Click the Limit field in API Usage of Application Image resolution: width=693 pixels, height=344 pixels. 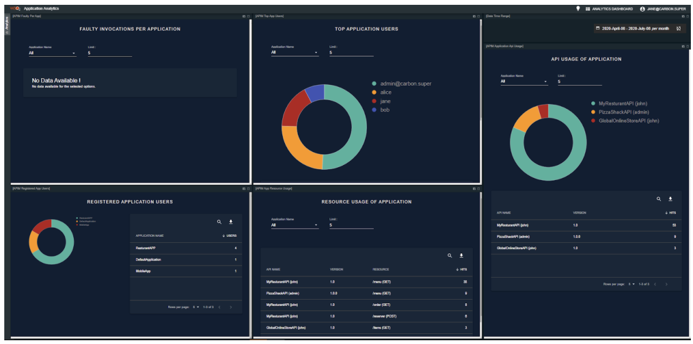(x=579, y=81)
